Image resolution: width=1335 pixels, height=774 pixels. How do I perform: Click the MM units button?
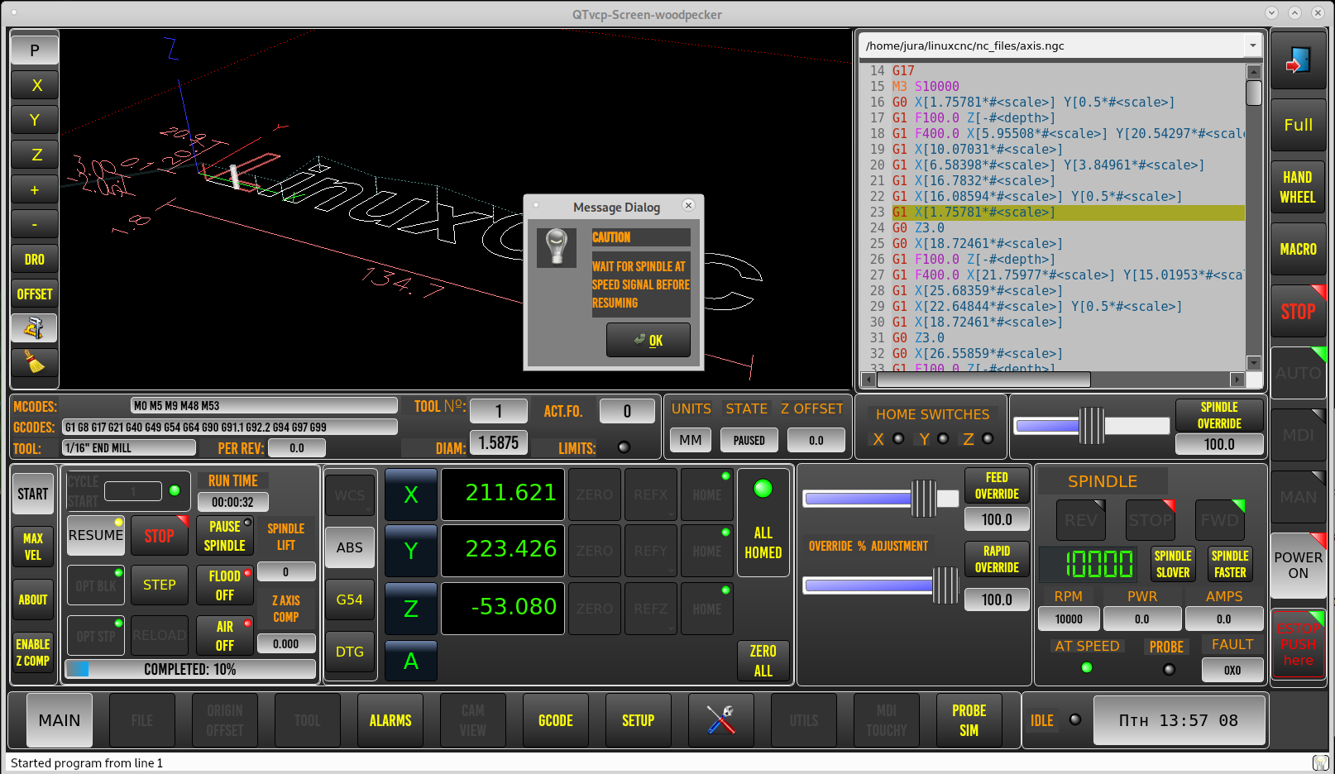coord(691,440)
